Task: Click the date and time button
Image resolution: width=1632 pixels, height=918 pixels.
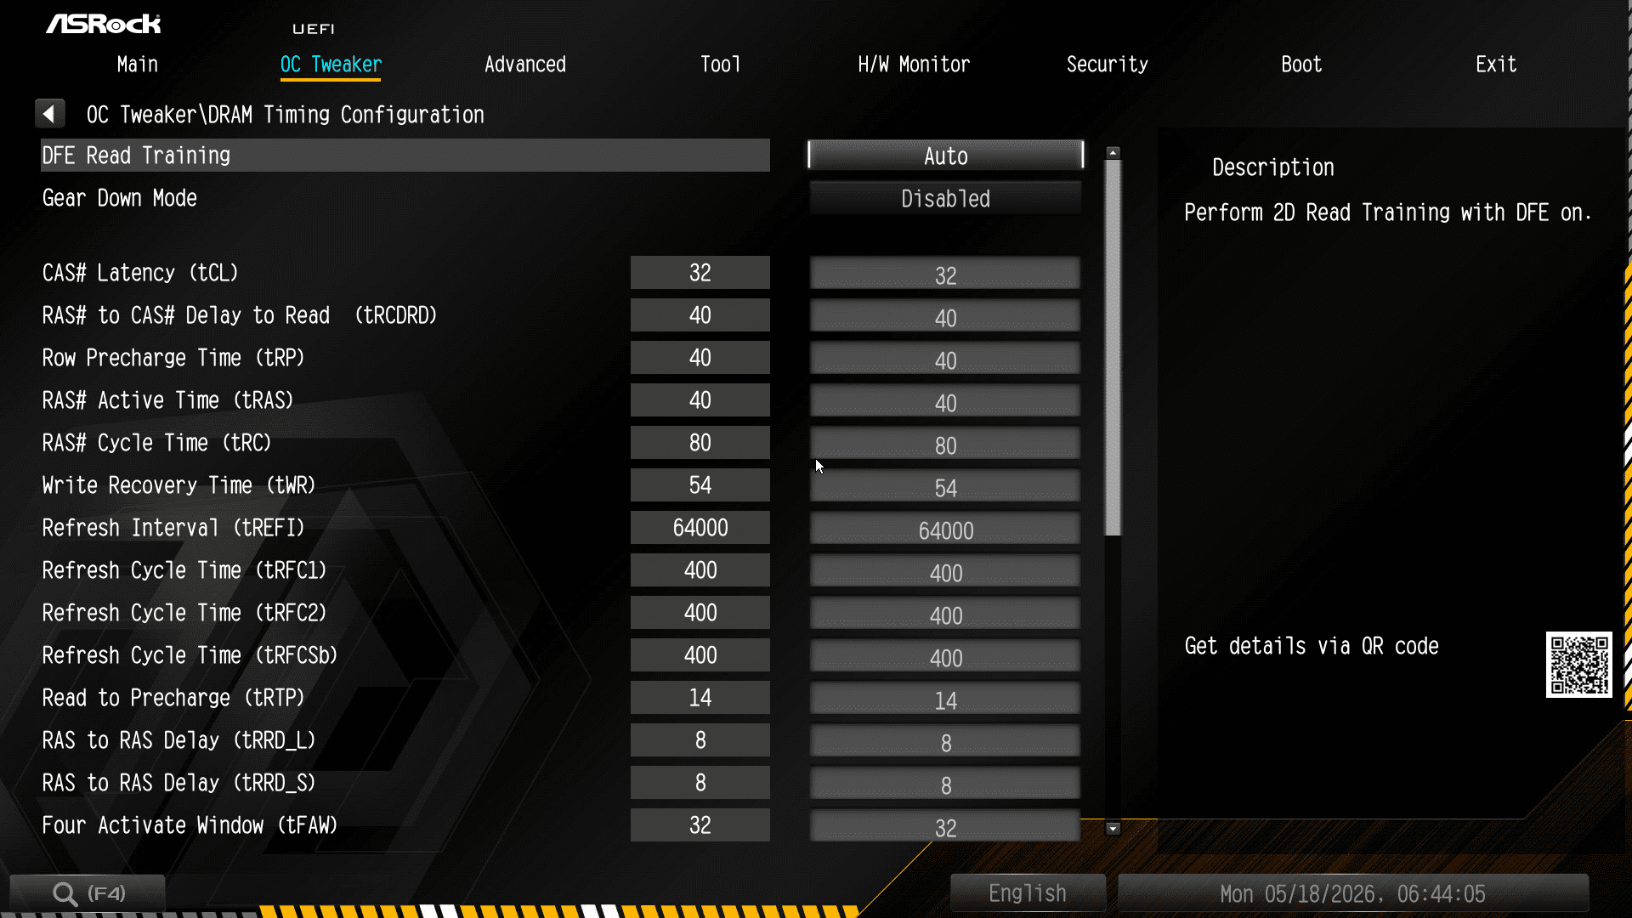Action: [x=1353, y=893]
